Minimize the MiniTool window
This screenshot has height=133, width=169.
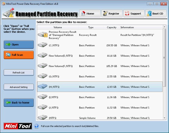(150, 4)
